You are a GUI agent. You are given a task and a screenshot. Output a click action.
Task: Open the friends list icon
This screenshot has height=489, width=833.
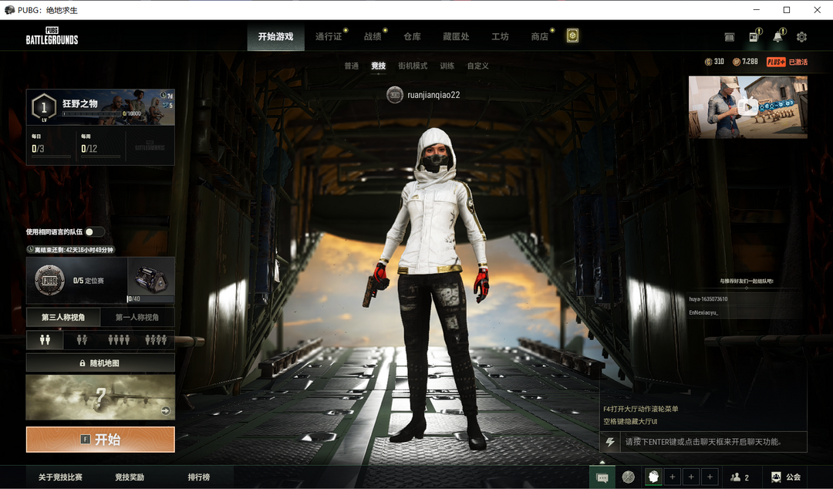click(739, 477)
